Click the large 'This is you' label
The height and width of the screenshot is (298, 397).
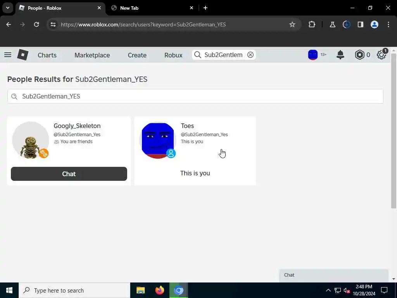coord(195,173)
